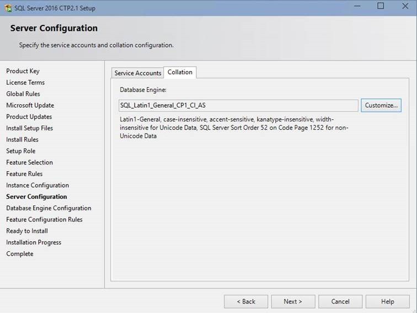
Task: Maximize the setup window
Action: [381, 6]
